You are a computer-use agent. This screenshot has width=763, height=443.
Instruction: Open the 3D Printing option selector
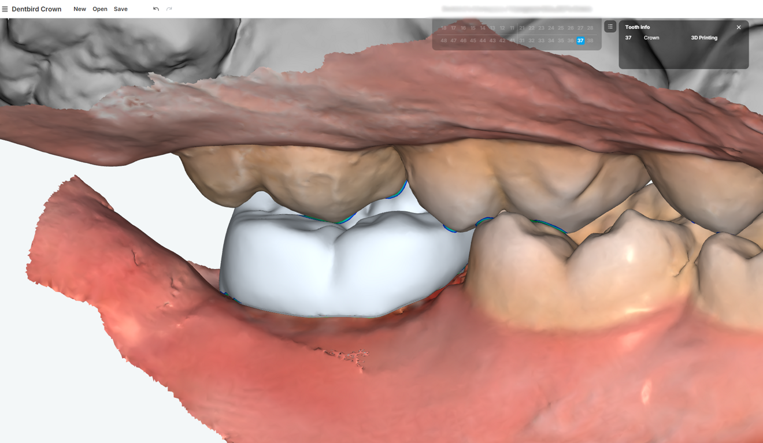(x=704, y=38)
